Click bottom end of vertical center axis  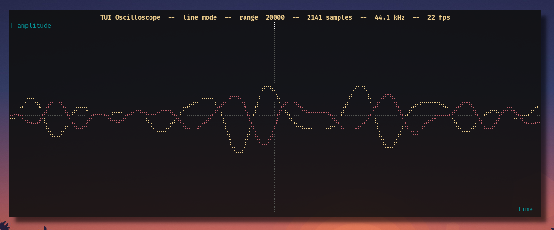(274, 211)
